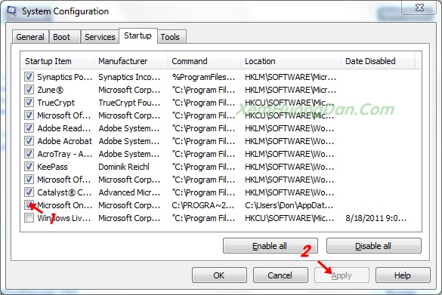Toggle the TrueCrypt startup checkbox
442x295 pixels.
(29, 102)
